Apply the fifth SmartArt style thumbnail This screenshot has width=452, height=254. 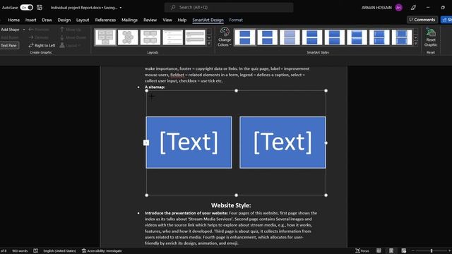334,37
